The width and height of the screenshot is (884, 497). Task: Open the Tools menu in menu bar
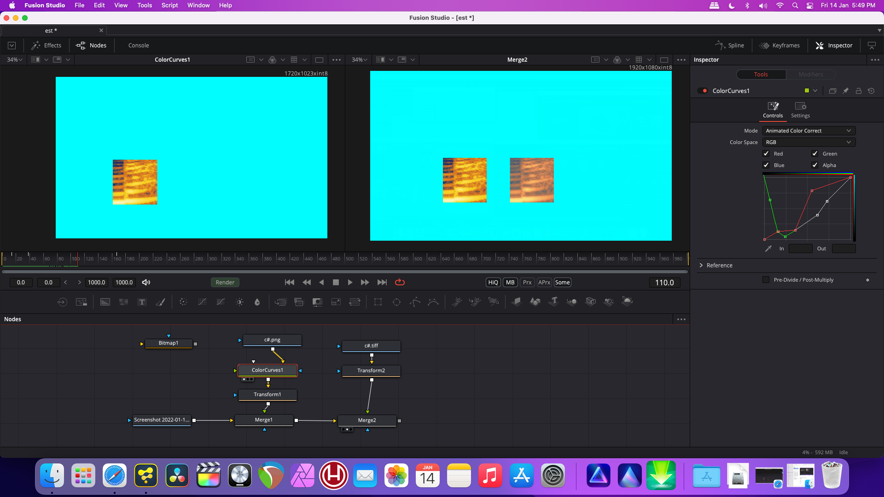point(145,6)
